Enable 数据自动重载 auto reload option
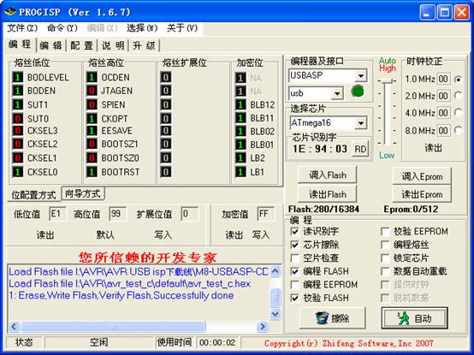This screenshot has height=355, width=474. (385, 271)
